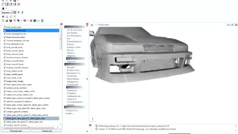Undo the last action with the curved arrow icon
The height and width of the screenshot is (134, 238).
[39, 20]
